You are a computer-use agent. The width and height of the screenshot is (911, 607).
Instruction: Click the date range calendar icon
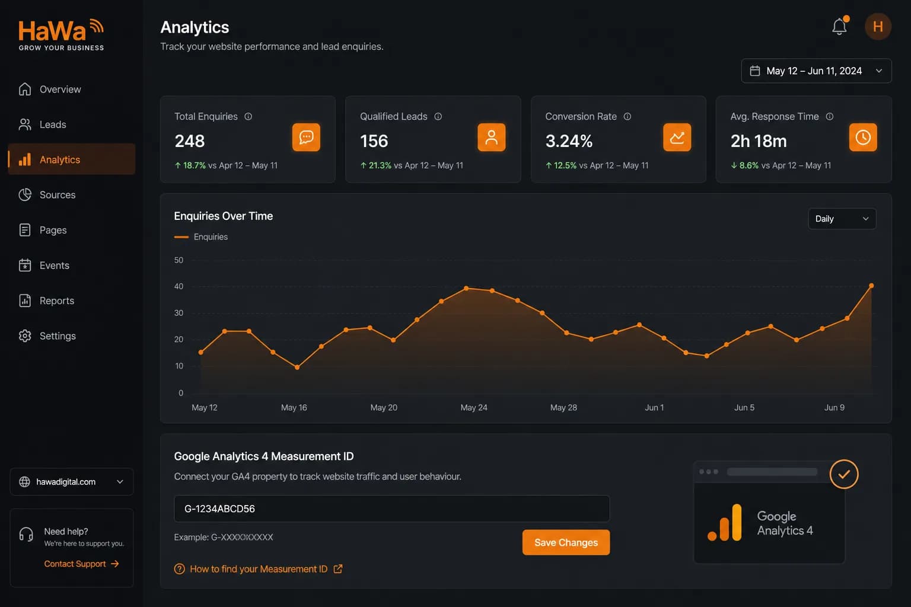click(755, 71)
